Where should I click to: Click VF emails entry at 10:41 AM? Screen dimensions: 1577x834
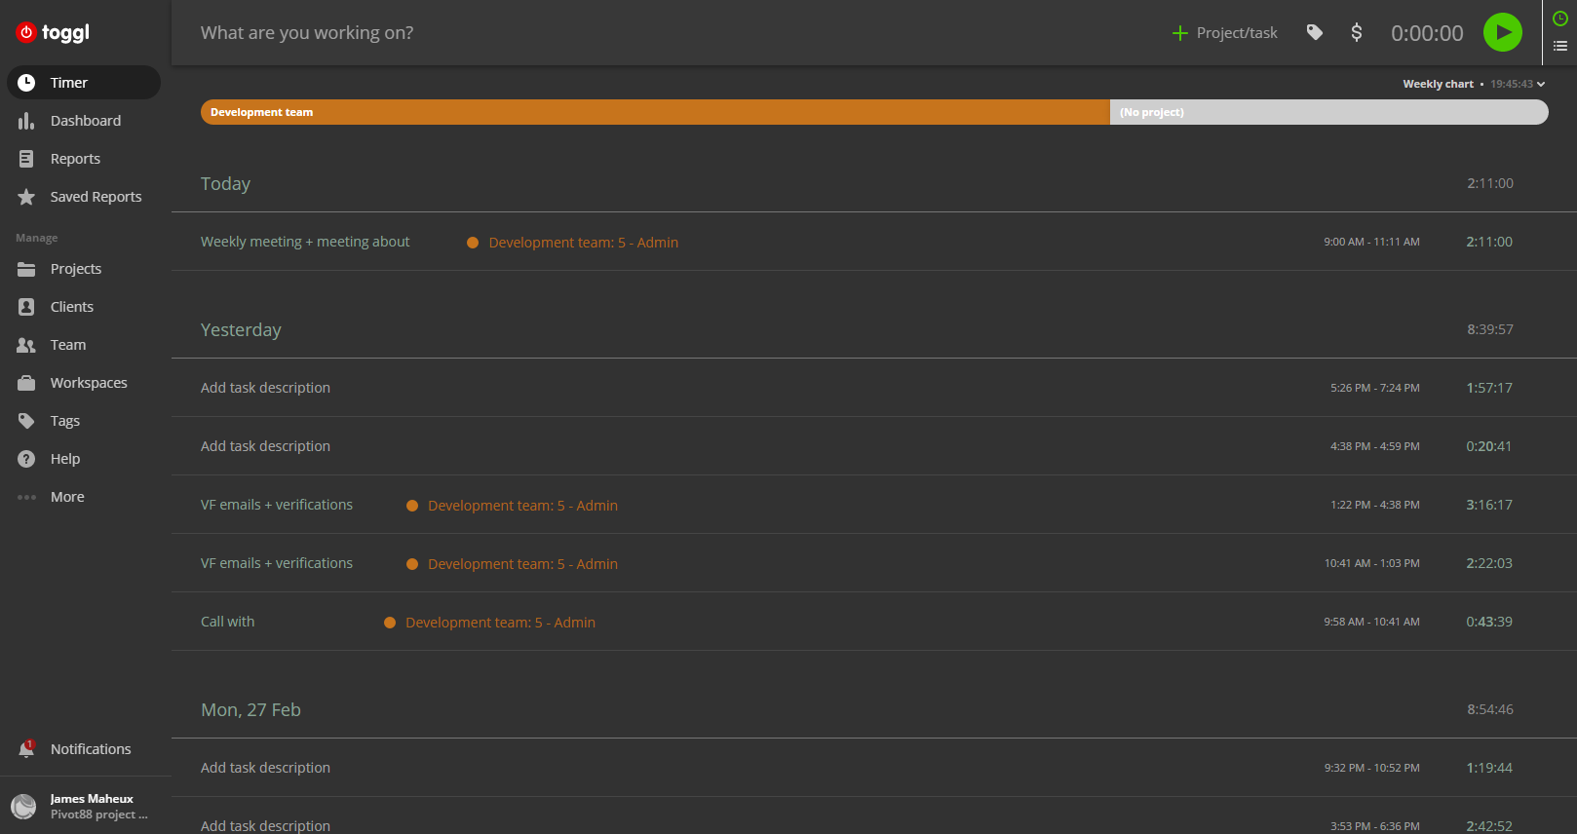coord(277,563)
